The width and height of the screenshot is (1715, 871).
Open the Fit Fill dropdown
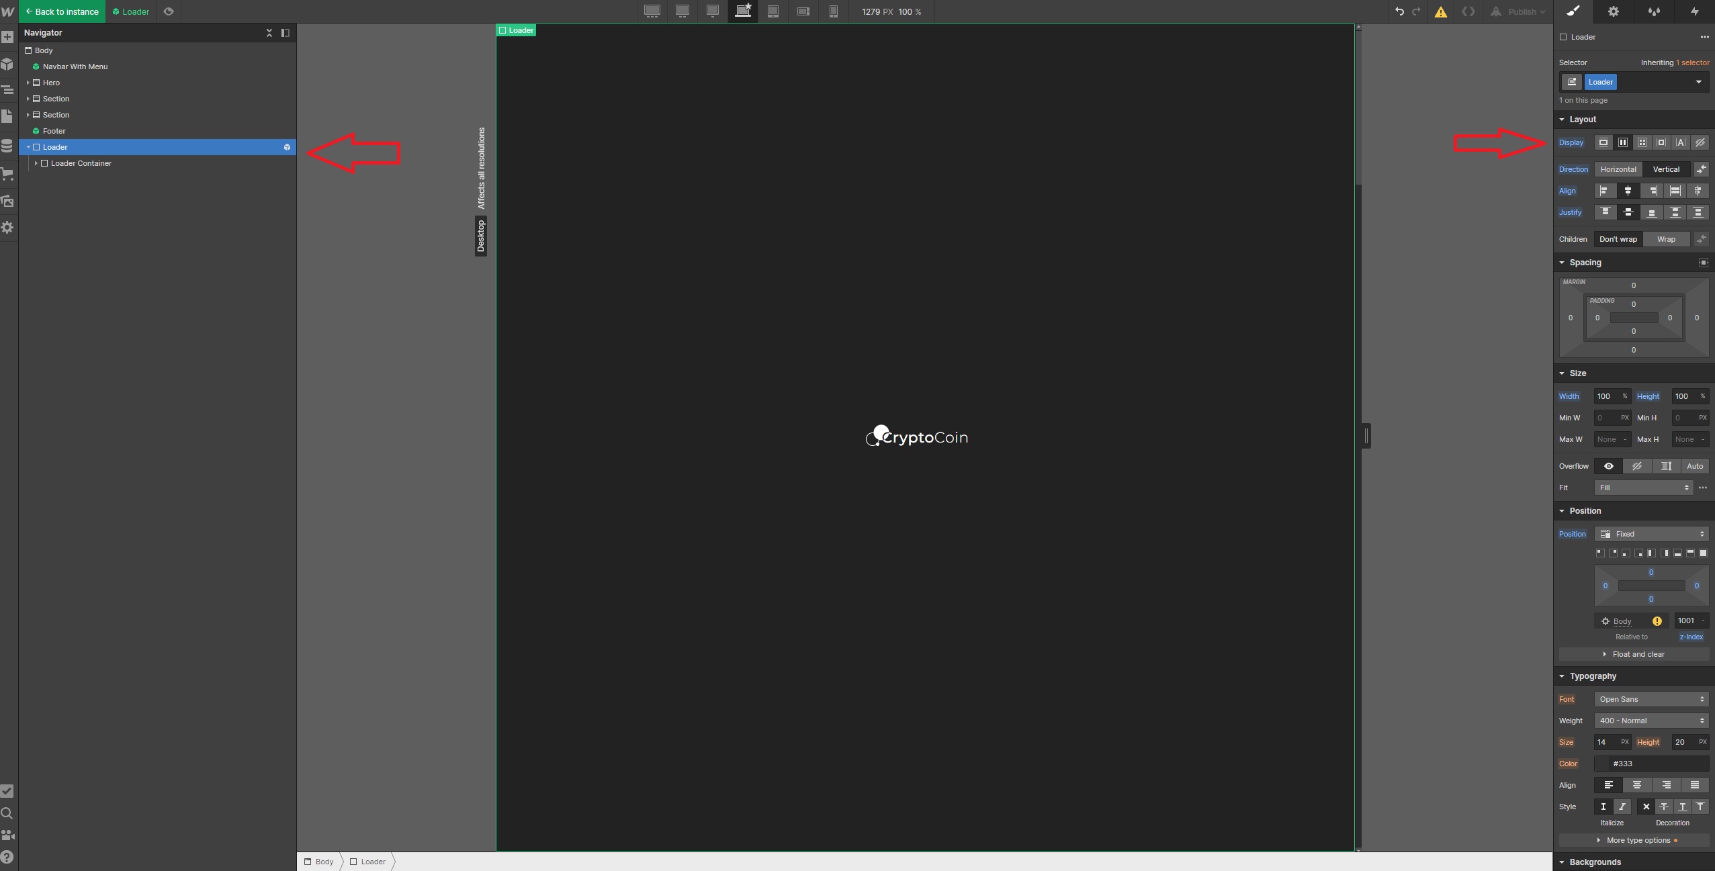pyautogui.click(x=1643, y=488)
